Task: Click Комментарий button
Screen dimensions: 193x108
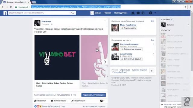Action: (59, 101)
